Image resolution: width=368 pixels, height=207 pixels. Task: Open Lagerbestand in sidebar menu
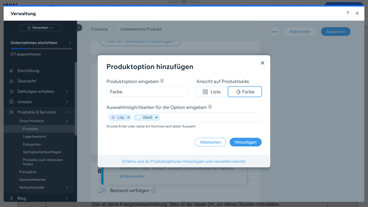click(x=34, y=137)
